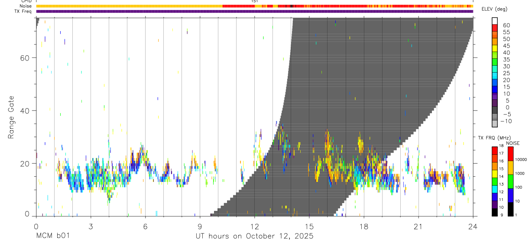Screen dimensions: 532x245
Task: Click the 12 UT hour tick label
Action: coord(254,226)
